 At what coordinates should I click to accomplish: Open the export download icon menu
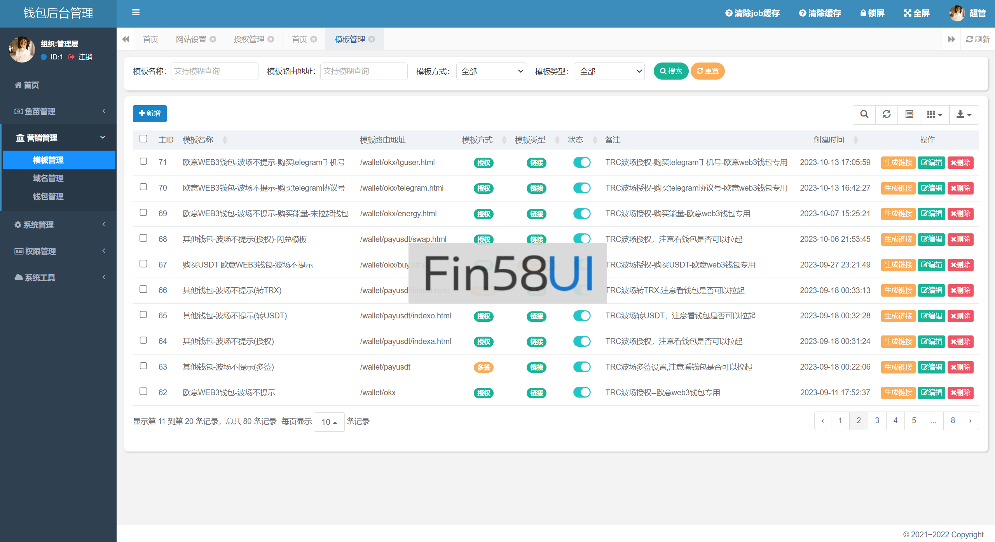(964, 115)
